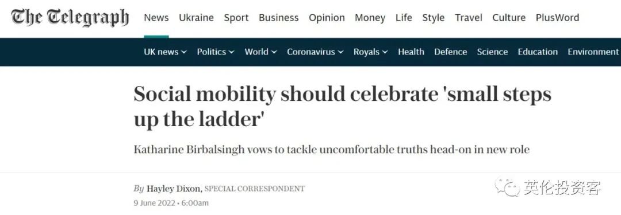The height and width of the screenshot is (215, 621).
Task: Click the Health subsection link
Action: coord(411,52)
